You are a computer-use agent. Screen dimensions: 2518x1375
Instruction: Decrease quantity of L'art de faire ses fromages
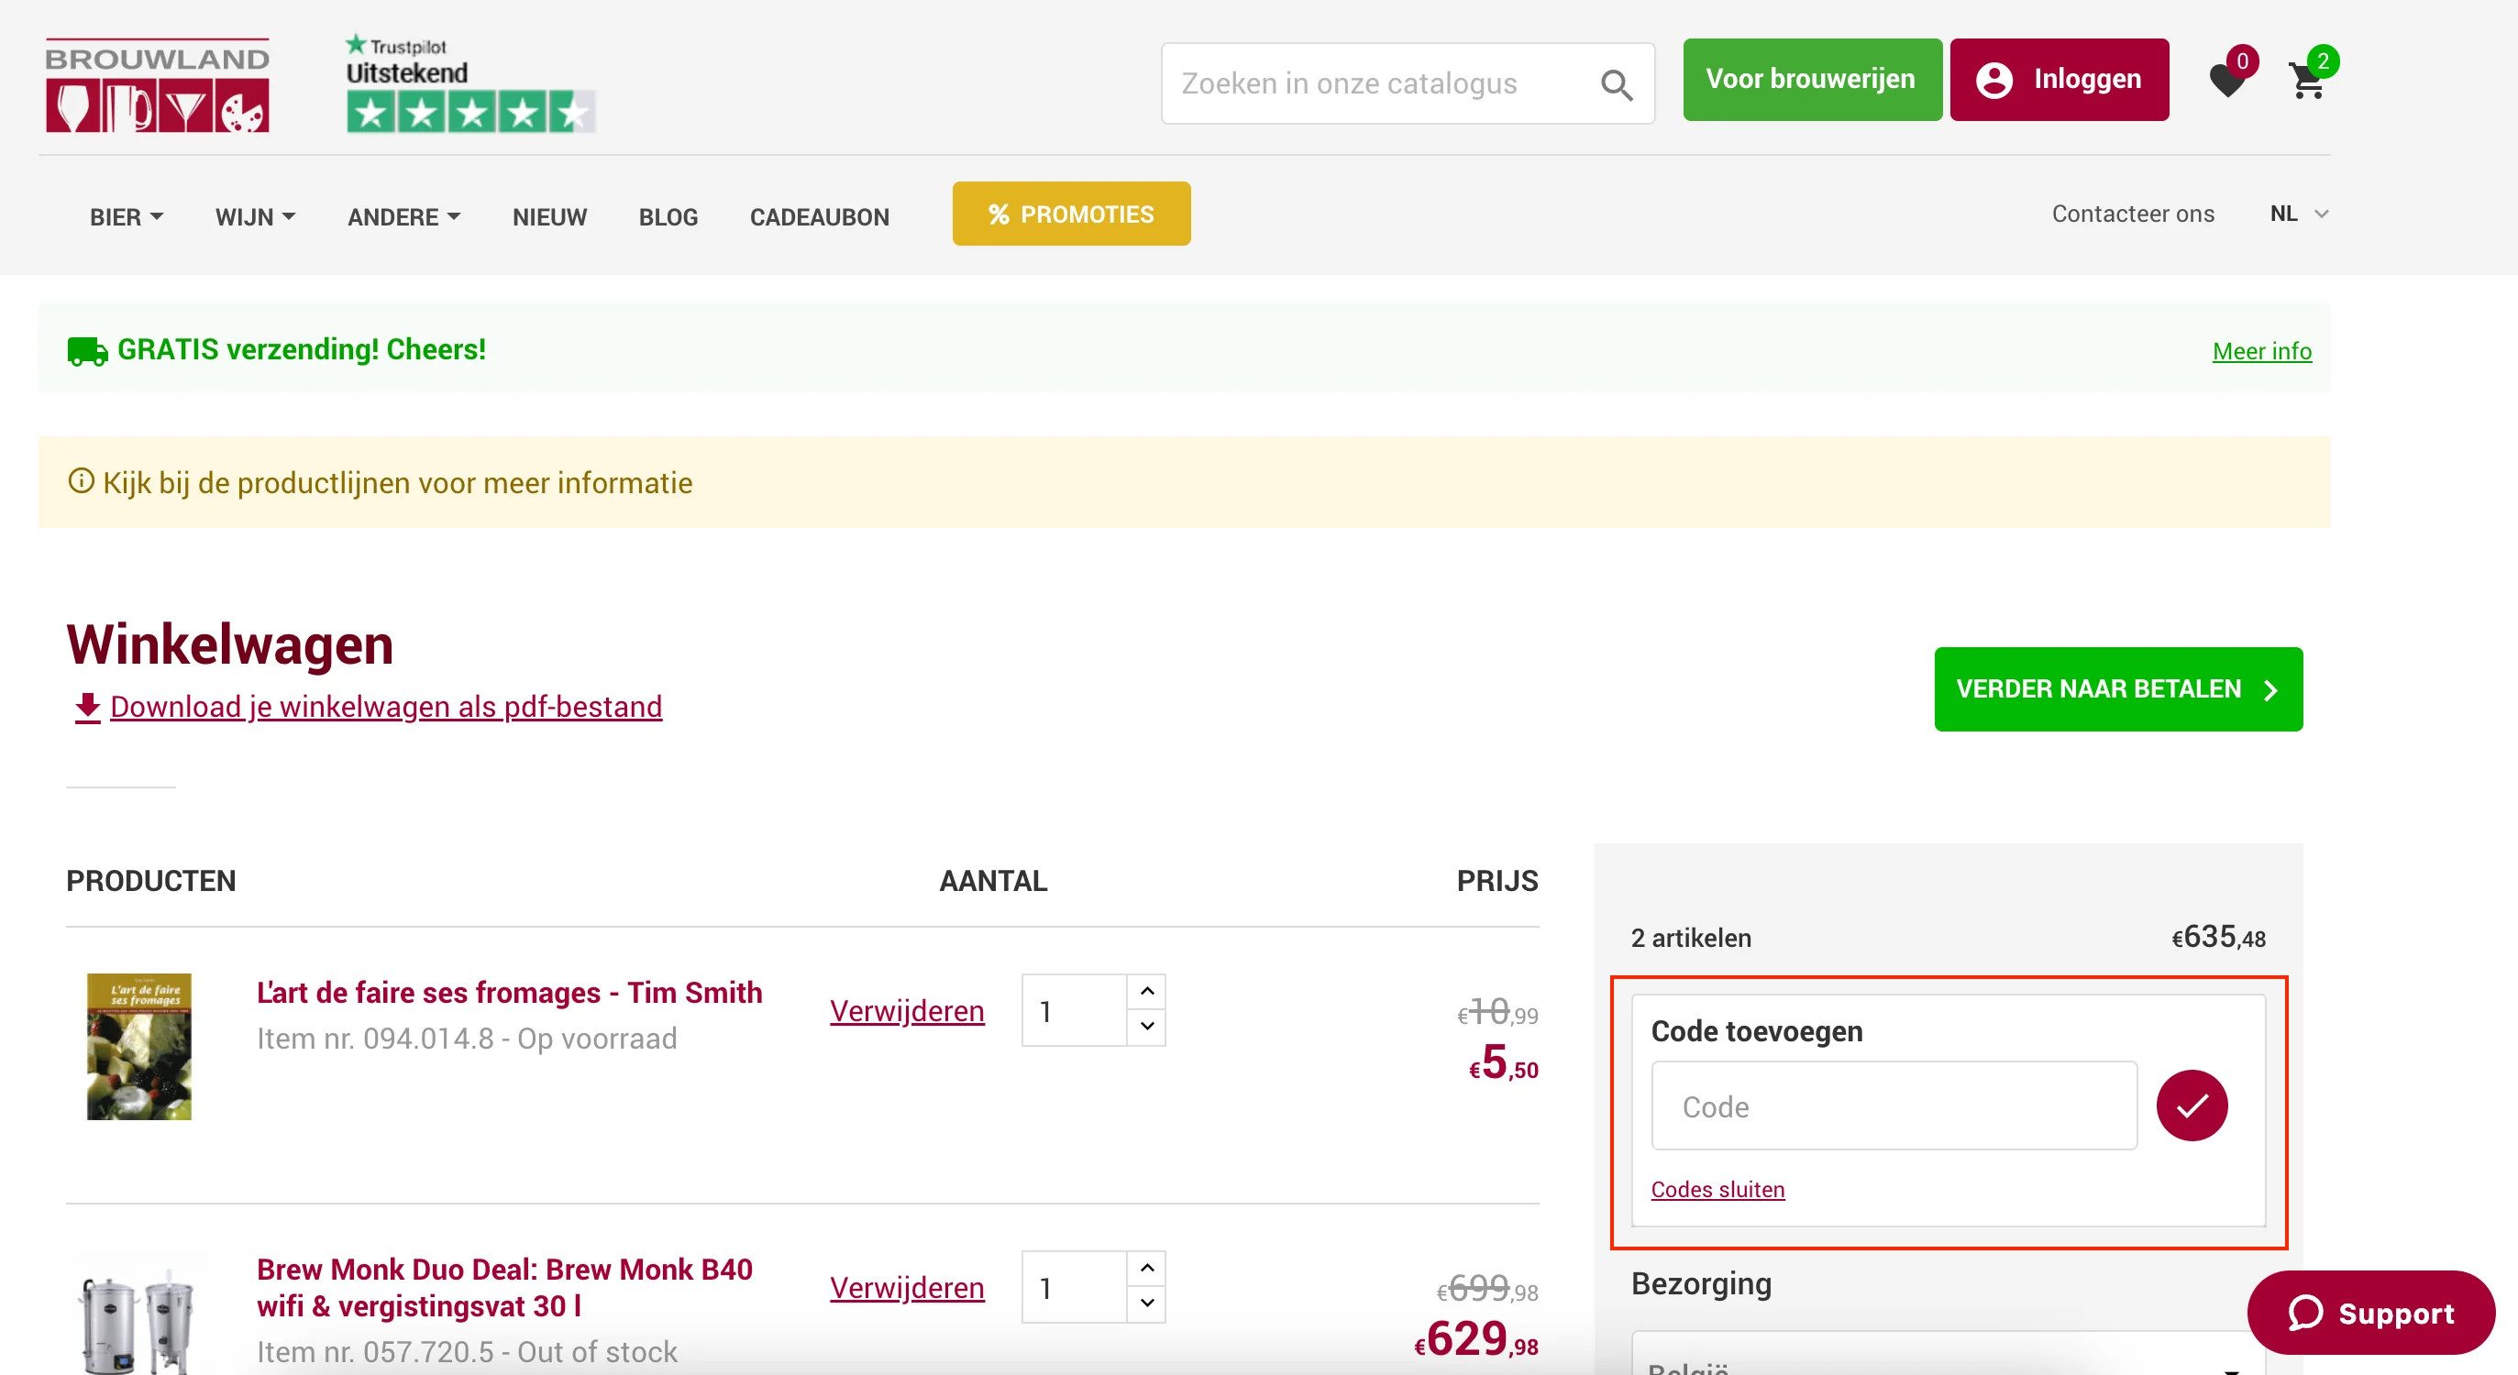1146,1026
